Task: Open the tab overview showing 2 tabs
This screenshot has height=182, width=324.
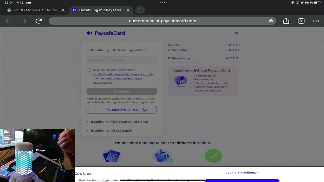Action: (301, 21)
